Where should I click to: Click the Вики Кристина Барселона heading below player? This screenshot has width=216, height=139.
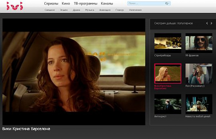pos(26,129)
